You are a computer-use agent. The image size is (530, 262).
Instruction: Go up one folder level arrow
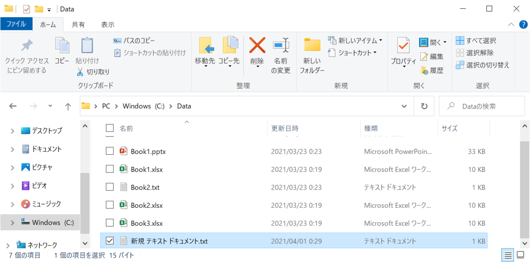(68, 106)
